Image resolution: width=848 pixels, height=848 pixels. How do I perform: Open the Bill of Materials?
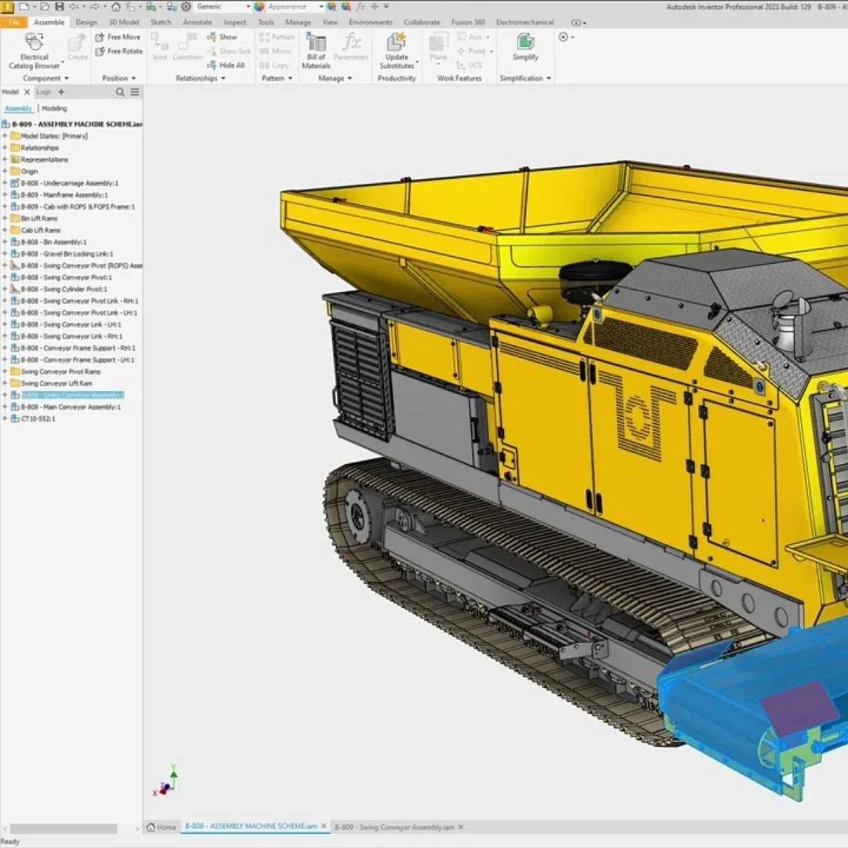point(316,51)
